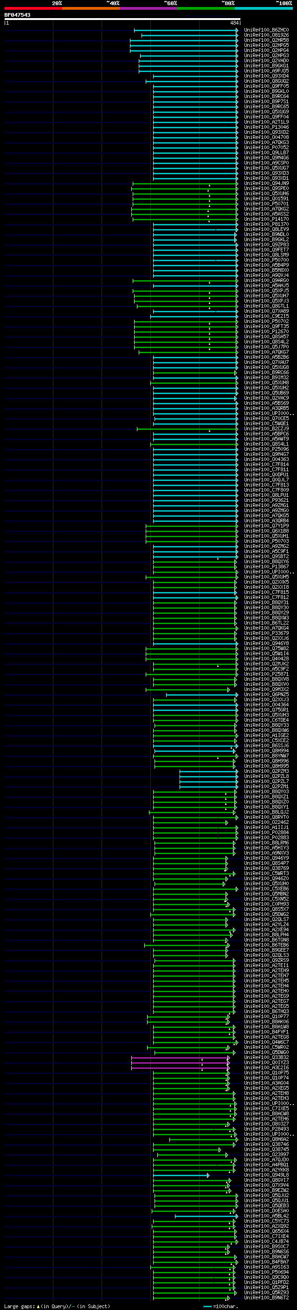This screenshot has height=1310, width=297.
Task: Click the purple alignment bar for UniRef100_Q33B32
Action: click(x=180, y=1058)
